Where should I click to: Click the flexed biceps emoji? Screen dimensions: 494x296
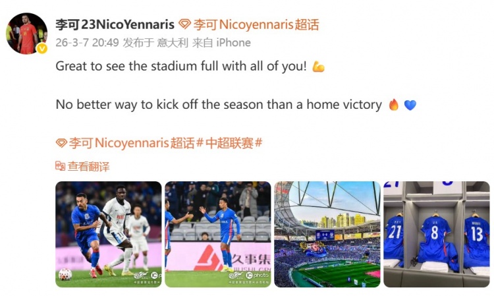point(318,67)
